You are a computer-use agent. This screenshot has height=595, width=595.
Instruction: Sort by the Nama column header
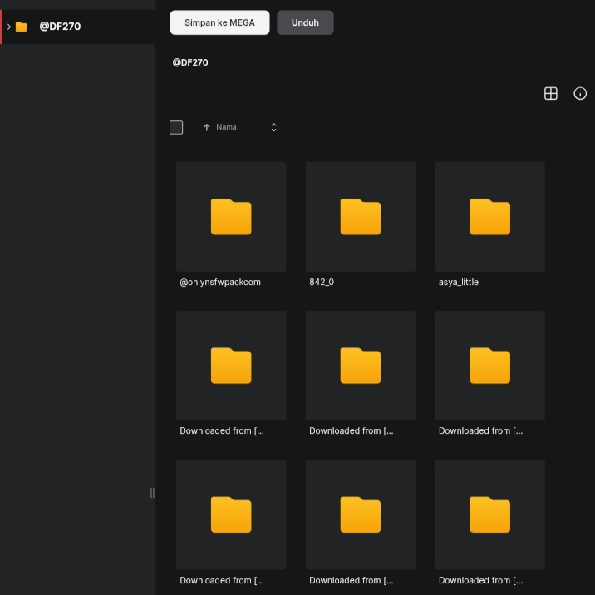(x=226, y=127)
